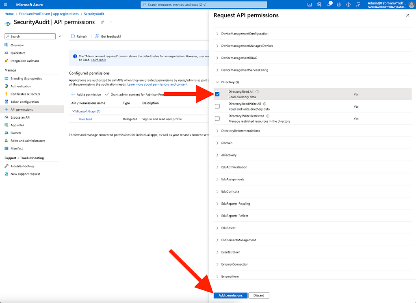
Task: Click the Type column header
Action: click(126, 103)
